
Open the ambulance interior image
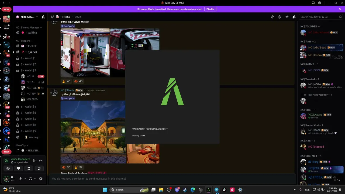tap(85, 53)
